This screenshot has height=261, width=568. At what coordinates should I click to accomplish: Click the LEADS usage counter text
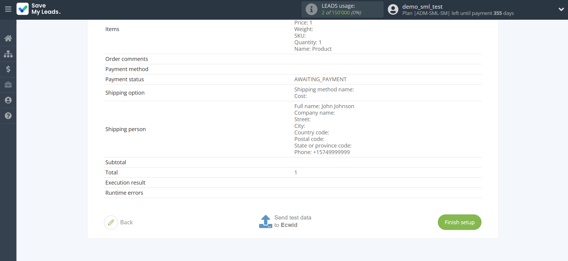pyautogui.click(x=341, y=13)
